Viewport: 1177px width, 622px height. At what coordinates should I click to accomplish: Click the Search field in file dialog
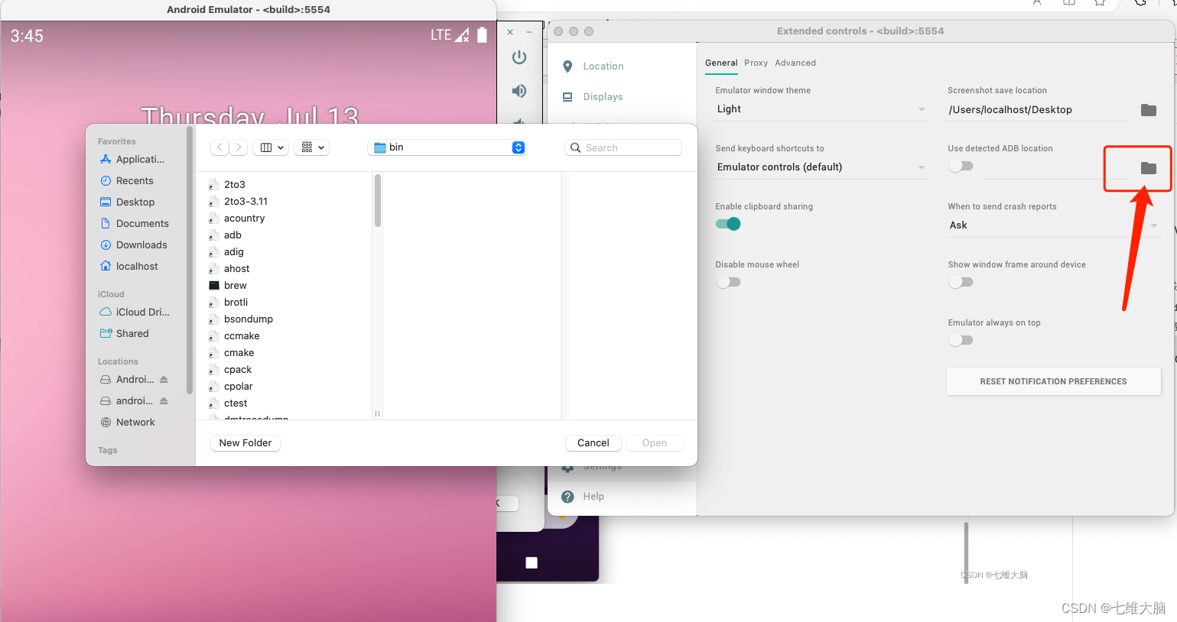pos(623,147)
